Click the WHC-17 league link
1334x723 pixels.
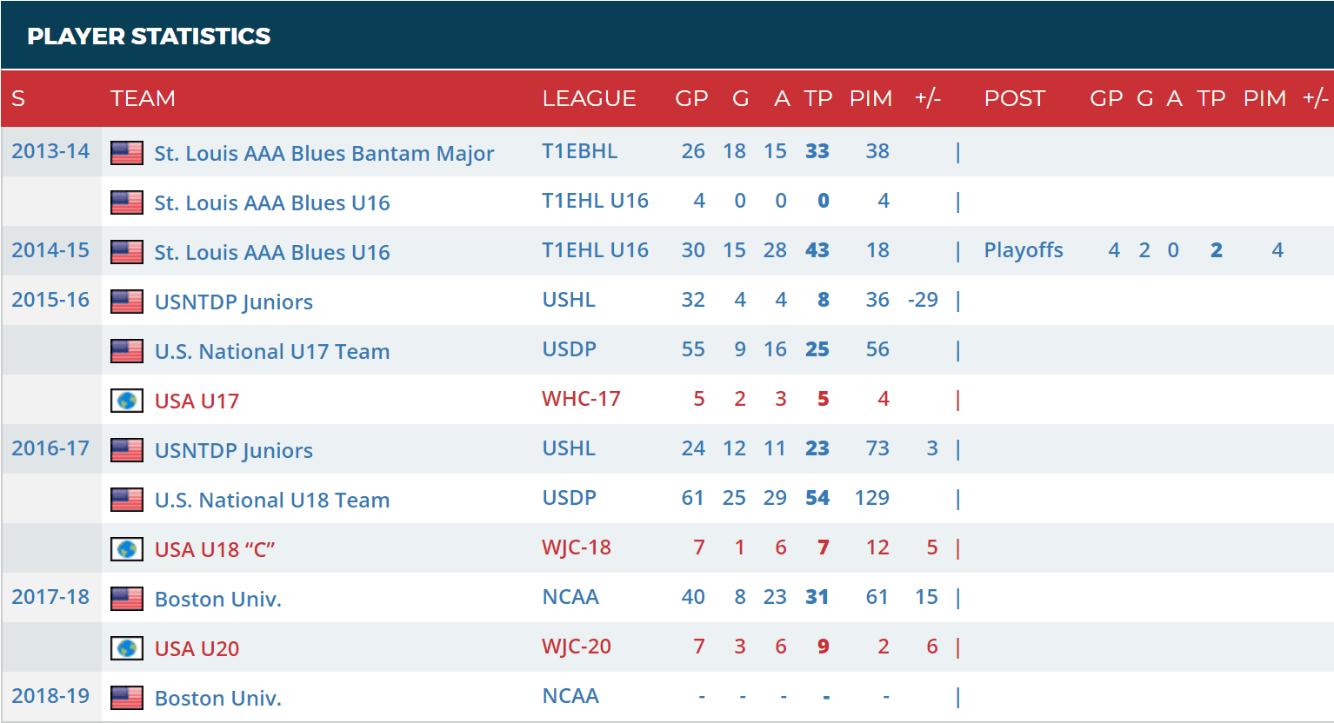[x=581, y=399]
